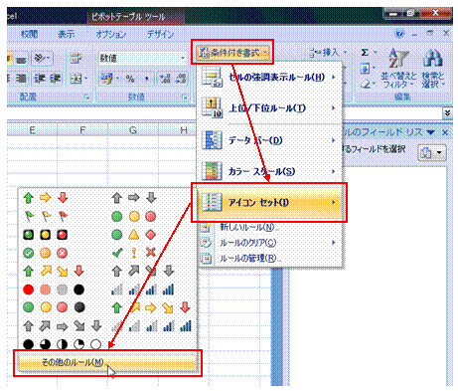This screenshot has width=458, height=391.
Task: Choose the five signal bars ratings set
Action: (x=151, y=326)
